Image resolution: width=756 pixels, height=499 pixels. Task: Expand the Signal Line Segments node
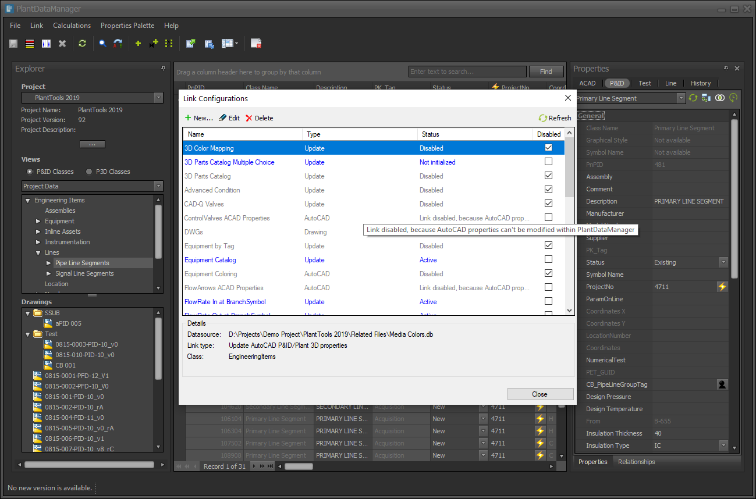point(49,273)
